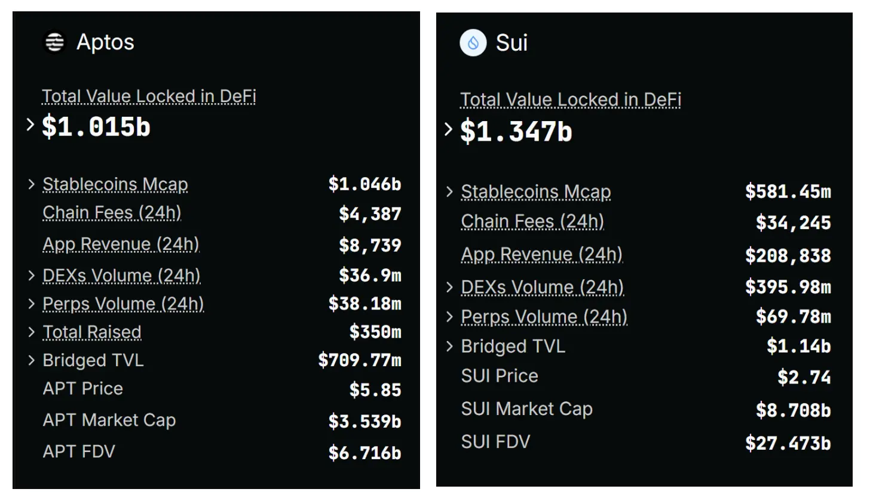Screen dimensions: 873x492
Task: Expand Aptos Bridged TVL chevron
Action: (32, 360)
